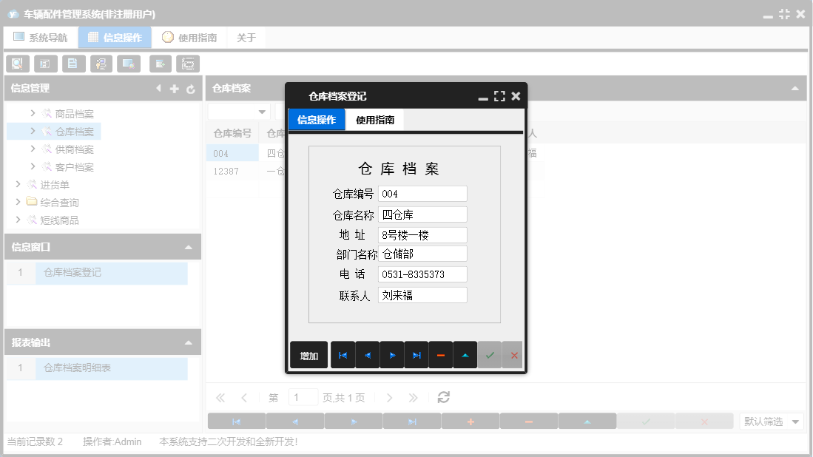
Task: Click the document toolbar icon
Action: pos(73,64)
